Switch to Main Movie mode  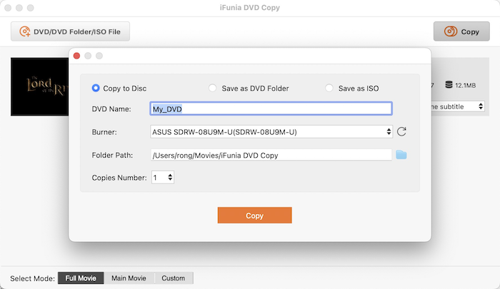pyautogui.click(x=129, y=278)
